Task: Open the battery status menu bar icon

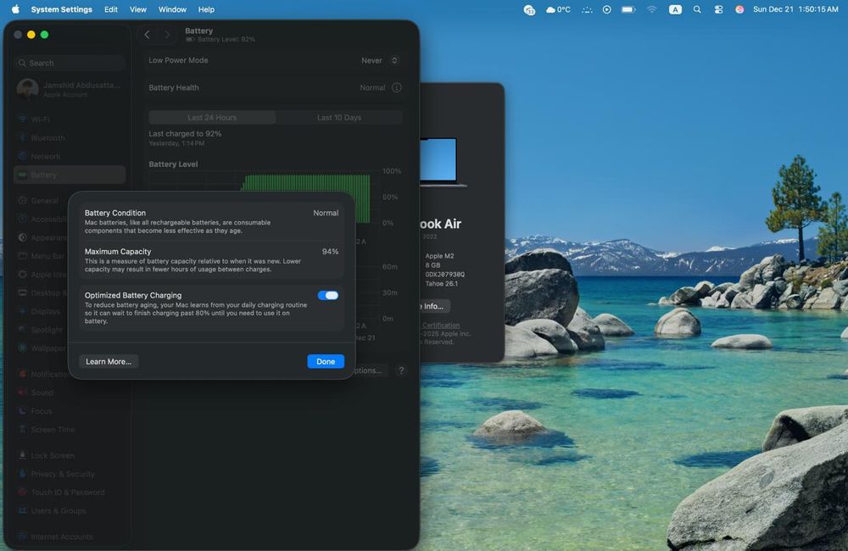Action: (628, 9)
